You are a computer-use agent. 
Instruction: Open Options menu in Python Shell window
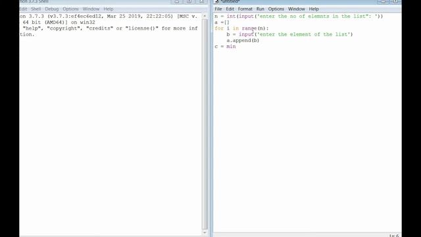pyautogui.click(x=70, y=9)
